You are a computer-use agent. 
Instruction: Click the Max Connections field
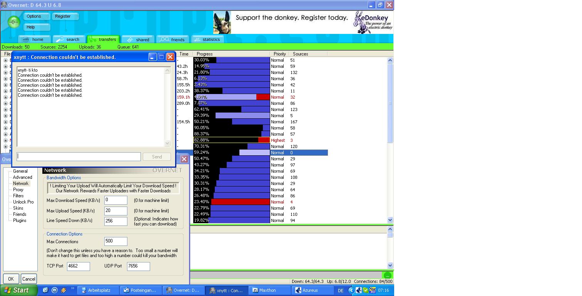point(116,241)
